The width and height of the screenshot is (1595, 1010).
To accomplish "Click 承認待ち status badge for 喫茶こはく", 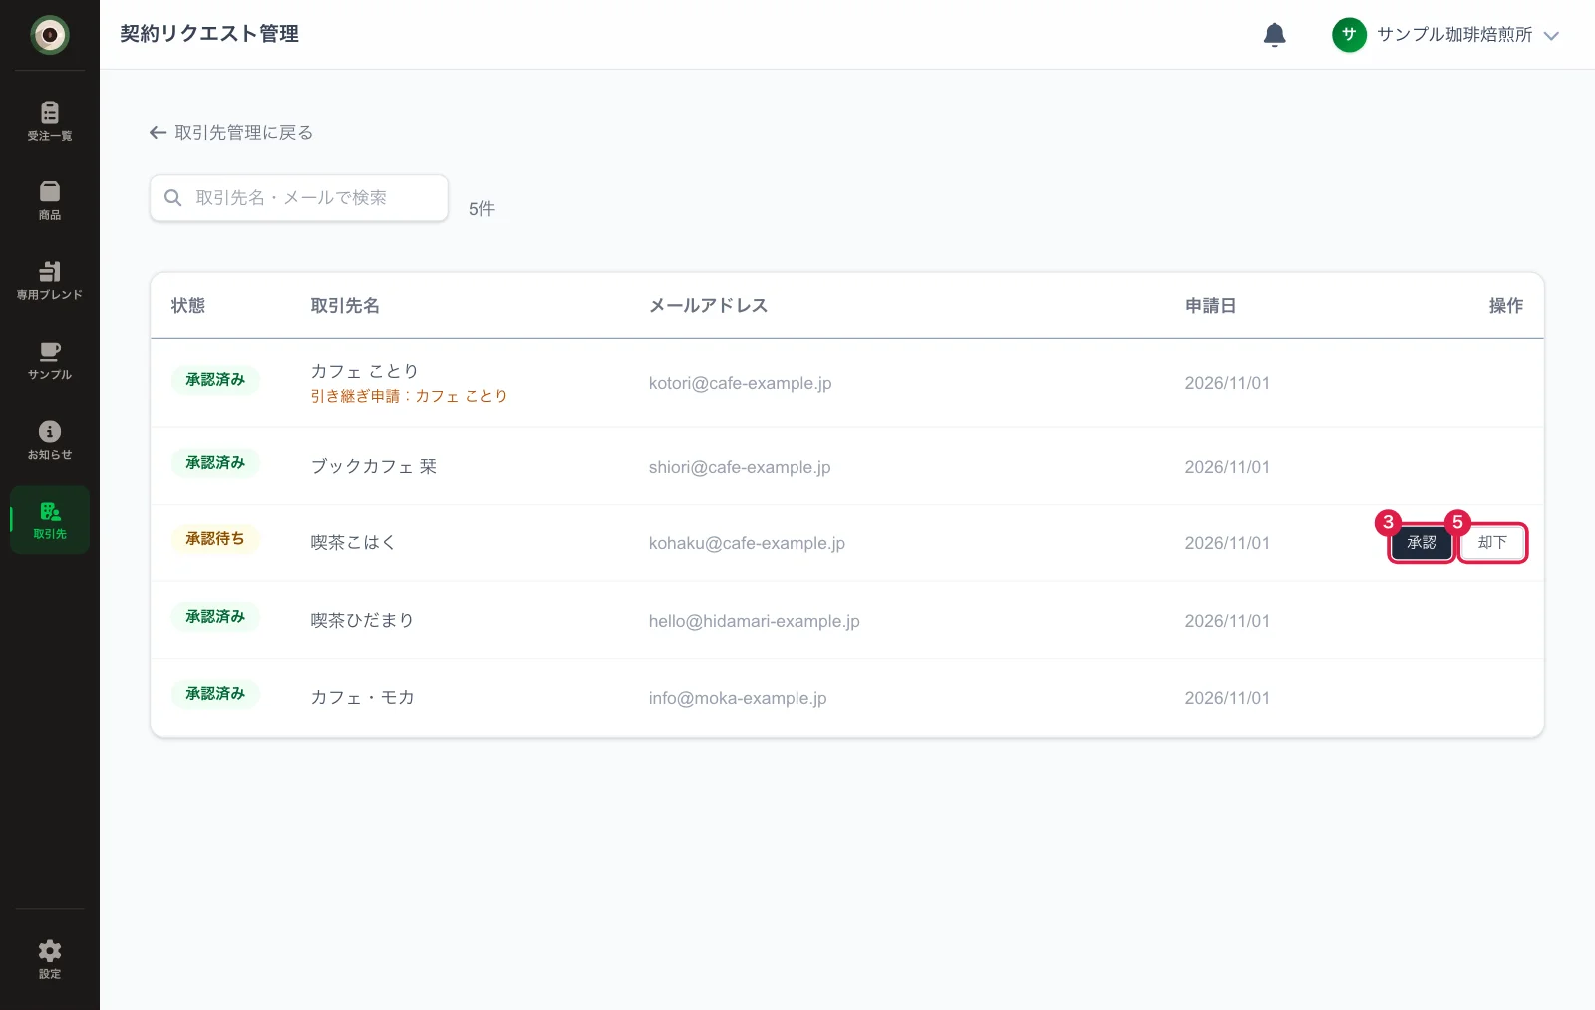I will point(215,539).
